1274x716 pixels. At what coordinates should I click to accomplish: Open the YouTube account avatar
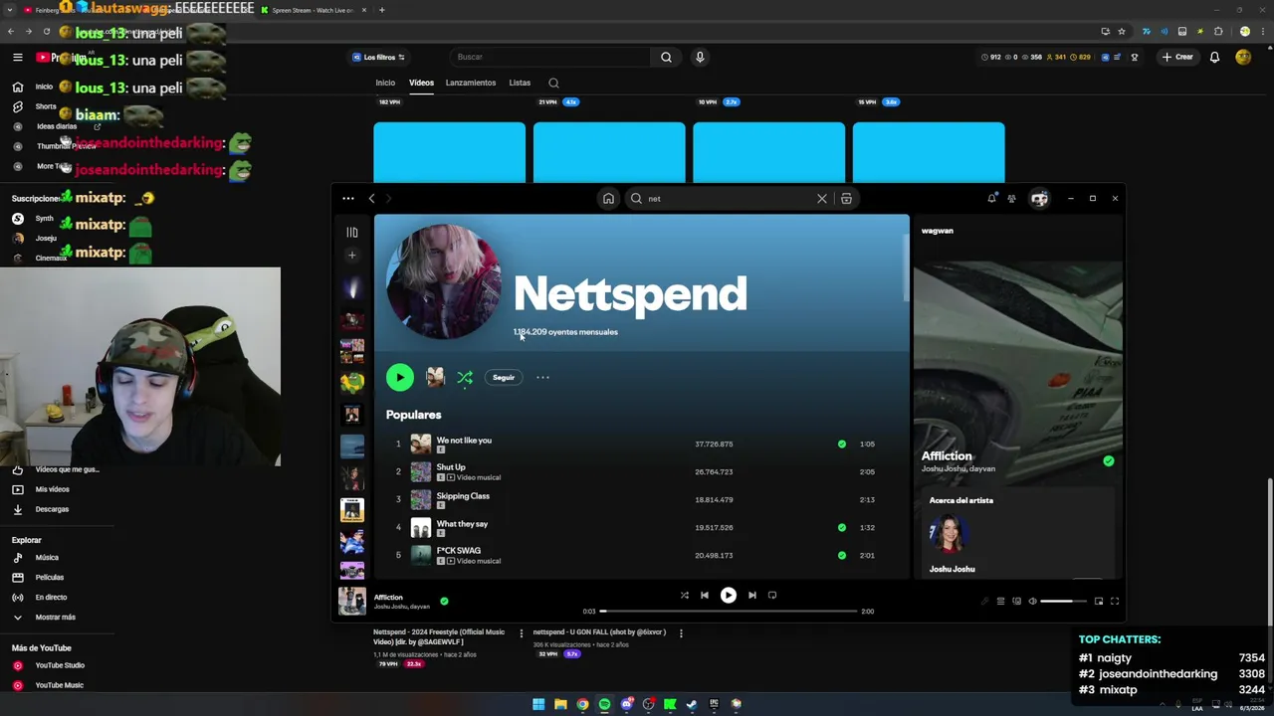coord(1243,57)
